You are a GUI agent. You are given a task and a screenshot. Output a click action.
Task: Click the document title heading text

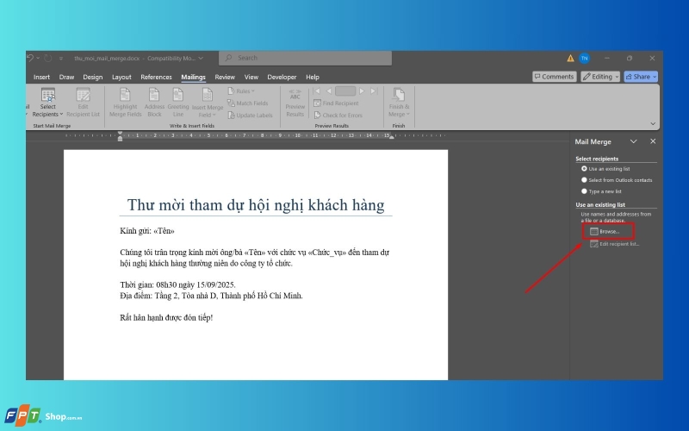click(x=256, y=205)
